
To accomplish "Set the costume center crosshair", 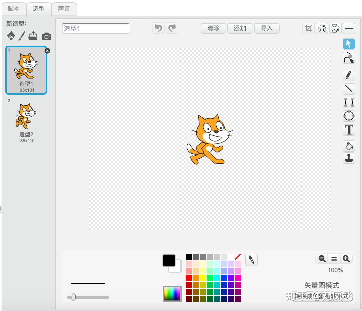I will point(349,28).
